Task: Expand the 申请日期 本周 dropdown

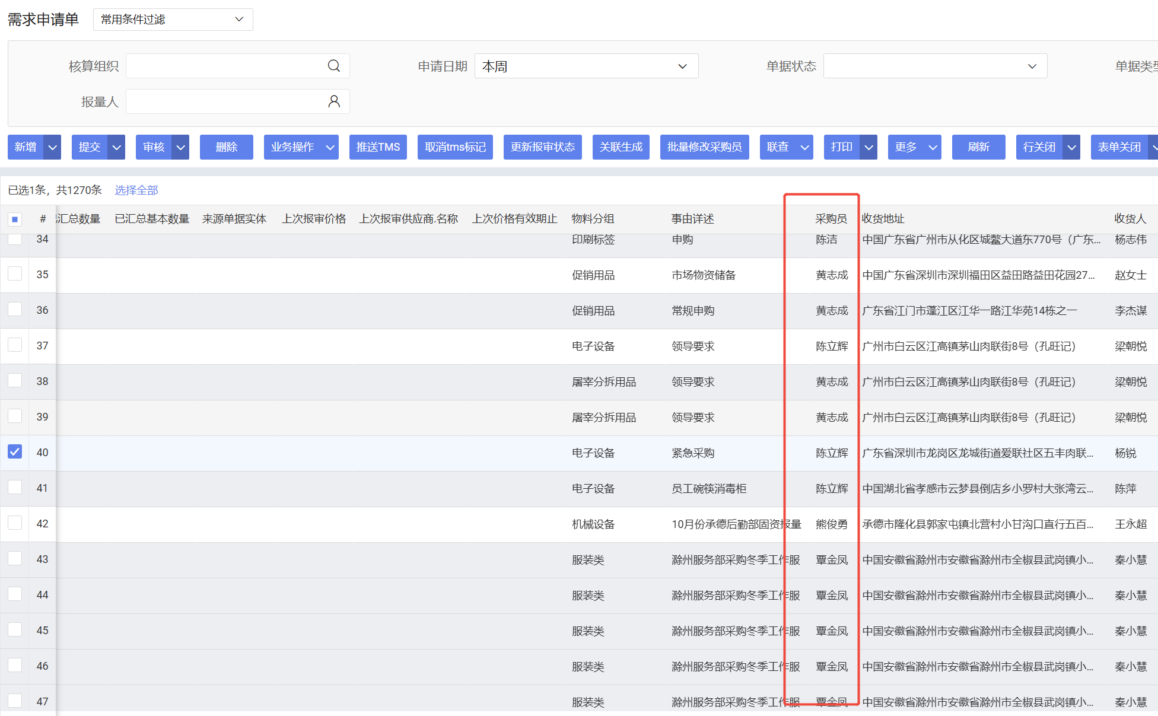Action: (586, 66)
